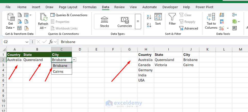Open the dropdown arrow beside cell C2
This screenshot has width=248, height=112.
74,60
